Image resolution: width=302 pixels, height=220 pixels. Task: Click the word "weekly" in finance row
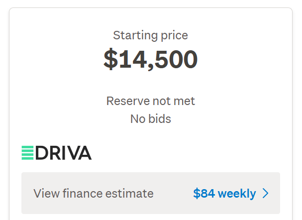(237, 194)
